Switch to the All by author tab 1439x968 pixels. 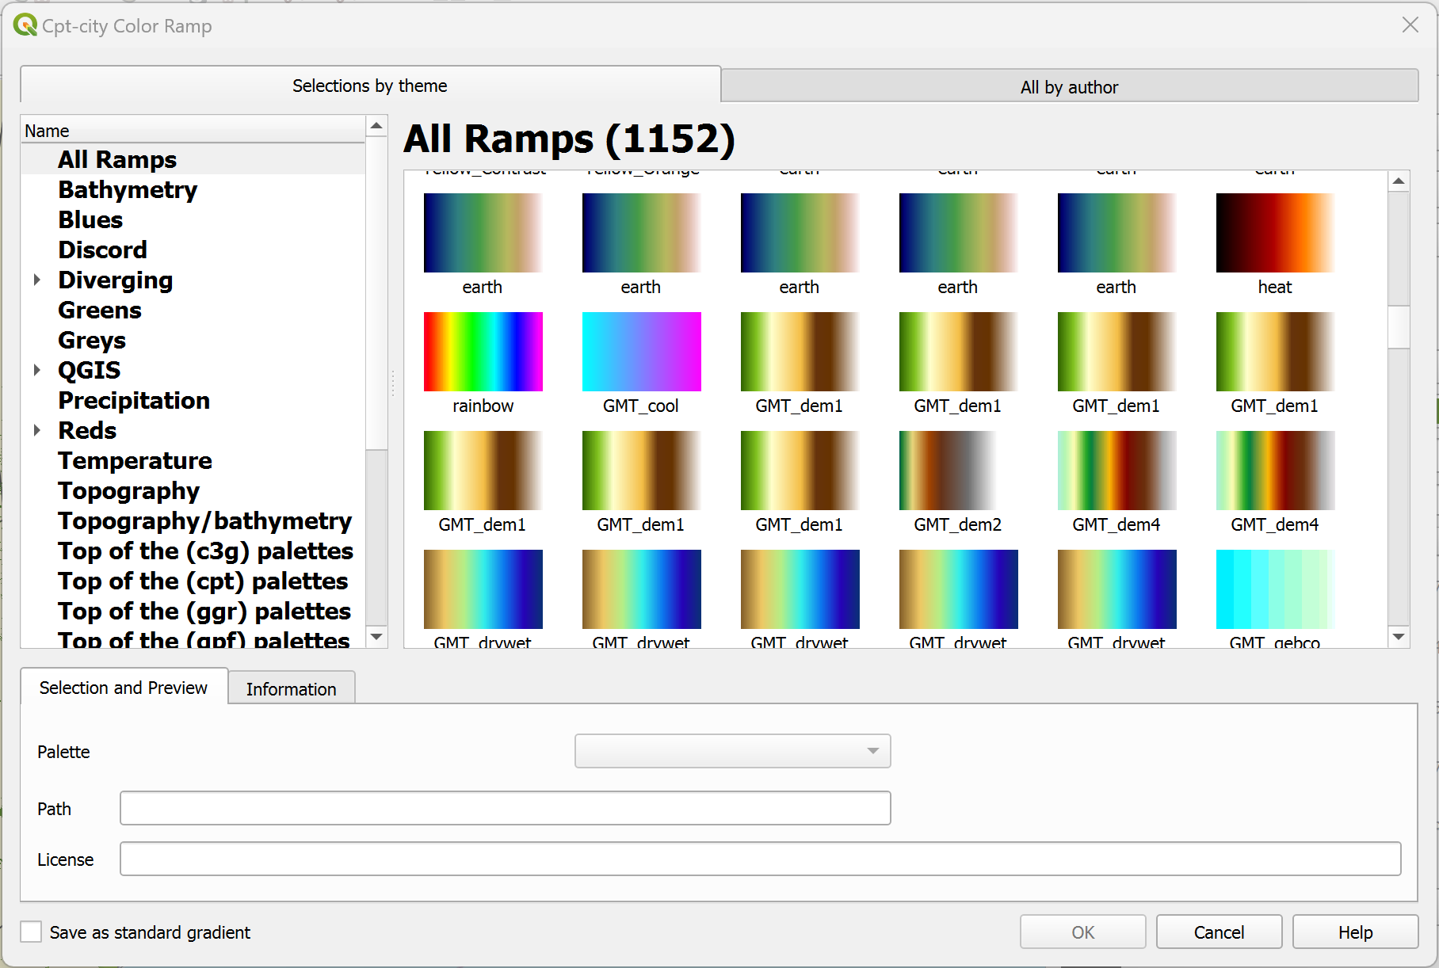coord(1069,86)
